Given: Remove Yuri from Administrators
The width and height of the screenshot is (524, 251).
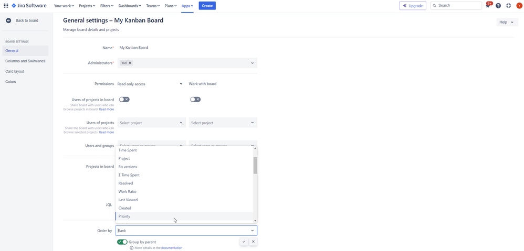Looking at the screenshot, I should 130,63.
